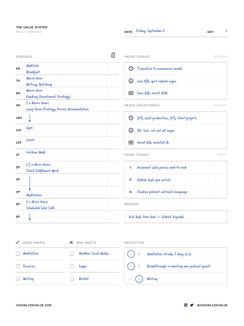Image resolution: width=244 pixels, height=326 pixels.
Task: Select task 1 Document sales process
Action: click(x=162, y=167)
